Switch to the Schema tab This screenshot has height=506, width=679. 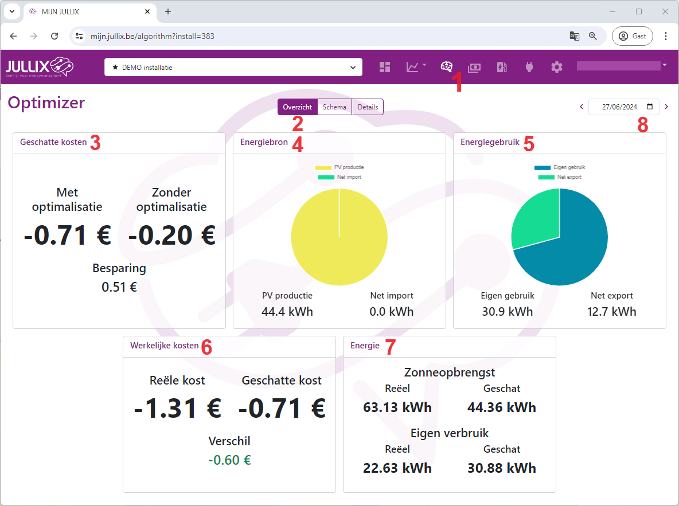click(x=334, y=107)
